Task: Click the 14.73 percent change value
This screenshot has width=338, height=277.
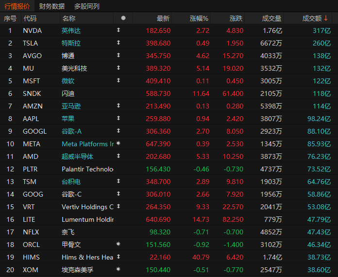Action: point(201,219)
